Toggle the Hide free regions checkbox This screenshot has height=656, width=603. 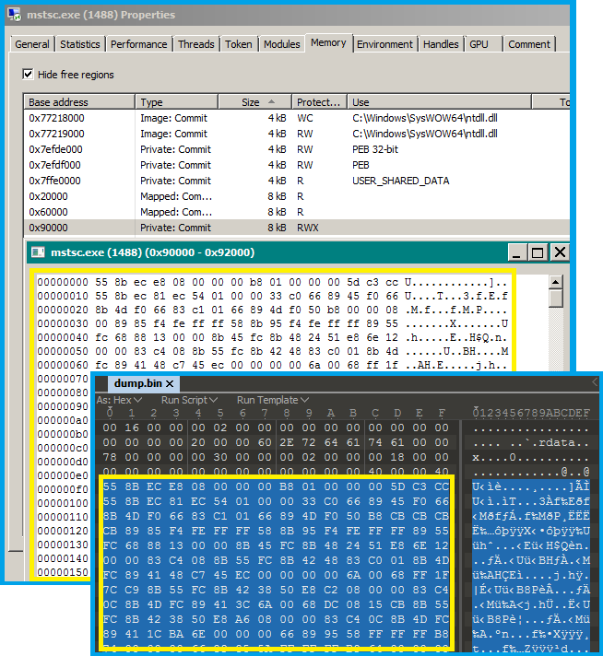tap(28, 75)
